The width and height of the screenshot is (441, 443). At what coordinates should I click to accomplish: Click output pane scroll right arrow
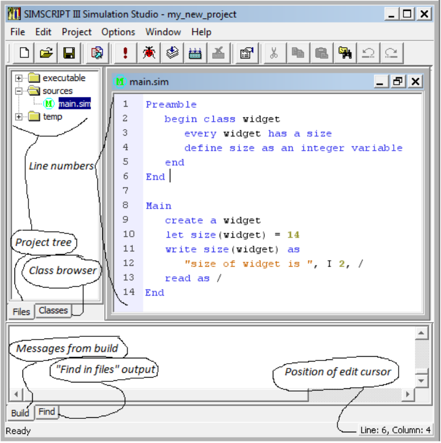pyautogui.click(x=408, y=394)
